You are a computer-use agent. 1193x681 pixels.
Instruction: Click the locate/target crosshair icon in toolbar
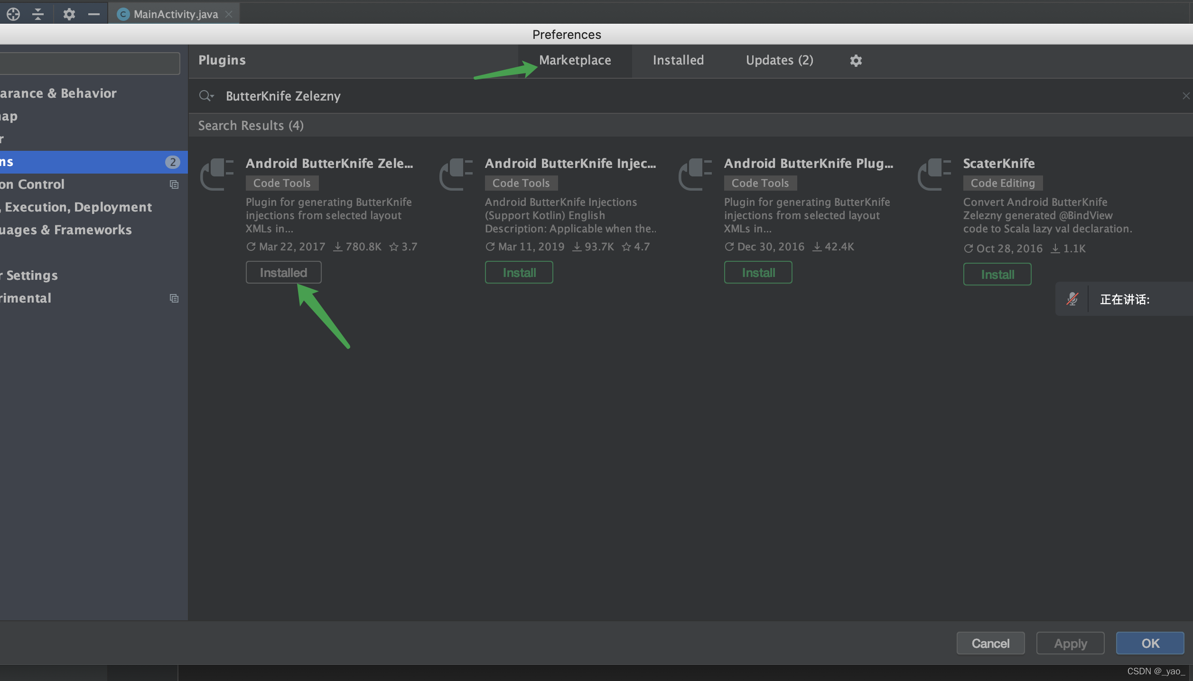point(13,14)
